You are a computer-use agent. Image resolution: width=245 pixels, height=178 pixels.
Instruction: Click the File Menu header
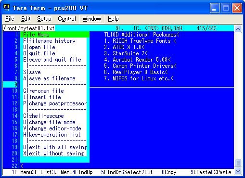click(55, 35)
